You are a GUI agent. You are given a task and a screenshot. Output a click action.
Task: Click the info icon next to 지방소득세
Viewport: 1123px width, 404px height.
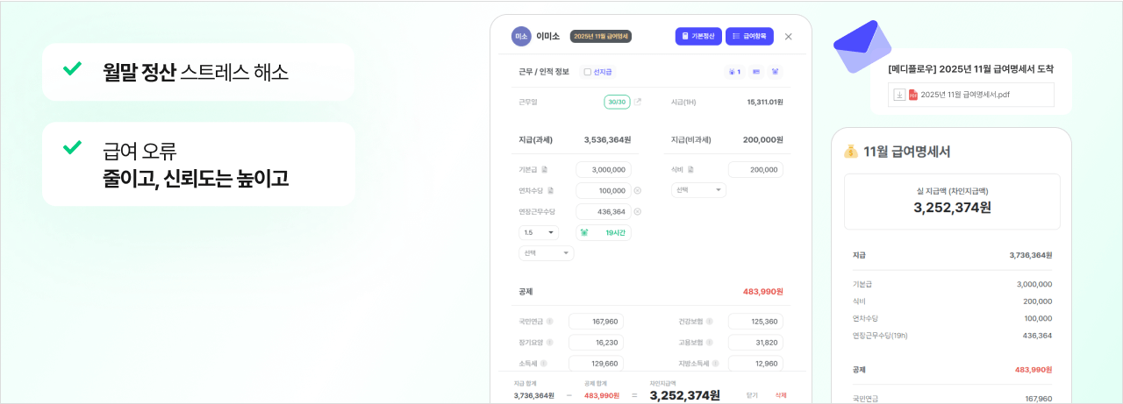click(x=715, y=363)
